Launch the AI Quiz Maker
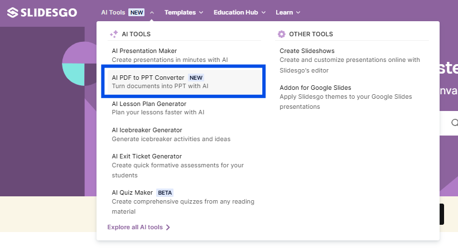This screenshot has height=251, width=458. point(132,192)
